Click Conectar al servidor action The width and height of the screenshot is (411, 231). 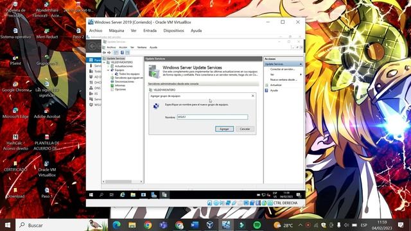pos(283,69)
